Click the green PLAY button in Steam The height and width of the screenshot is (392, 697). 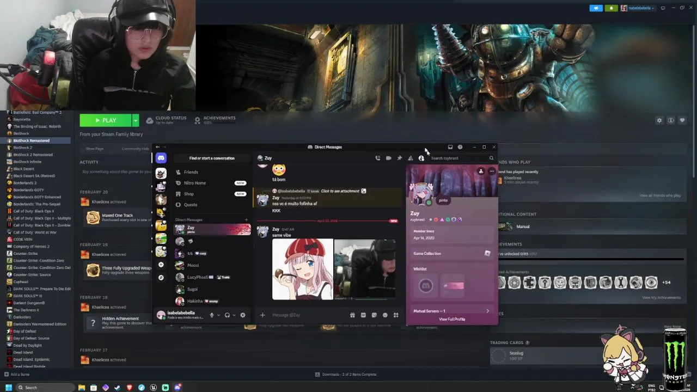pyautogui.click(x=106, y=120)
